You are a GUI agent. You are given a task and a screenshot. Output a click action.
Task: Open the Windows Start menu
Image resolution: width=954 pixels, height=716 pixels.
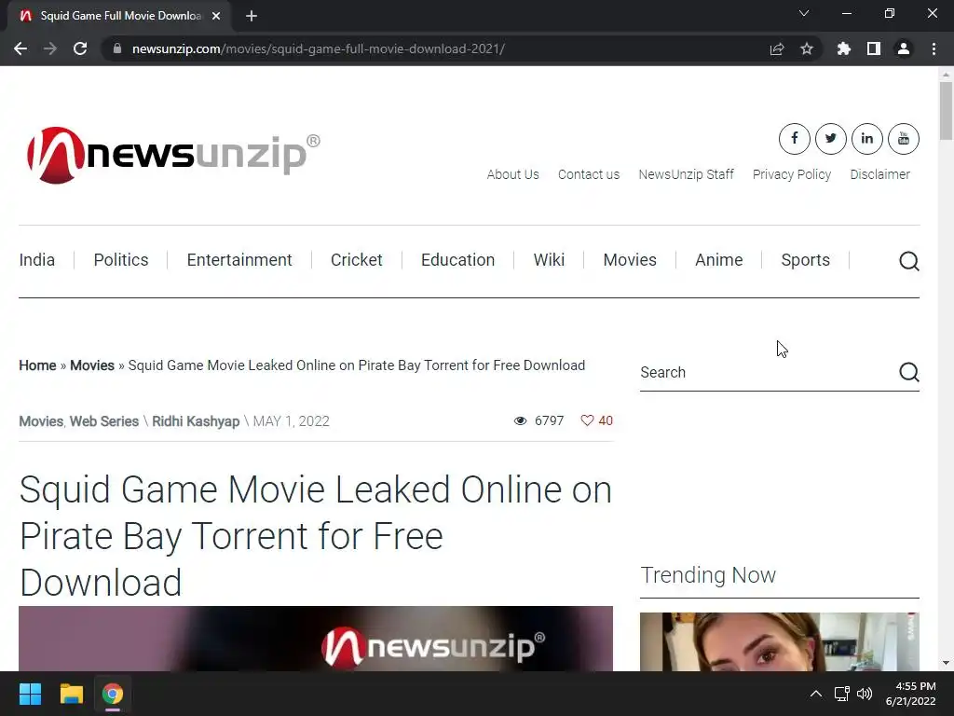click(30, 694)
